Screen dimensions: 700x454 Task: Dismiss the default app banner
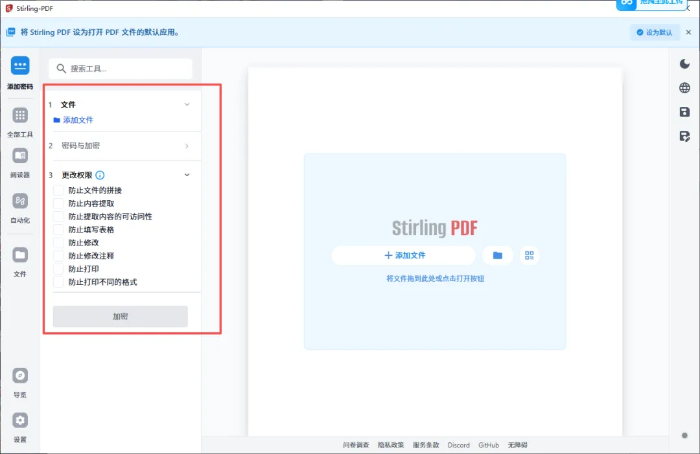[688, 32]
